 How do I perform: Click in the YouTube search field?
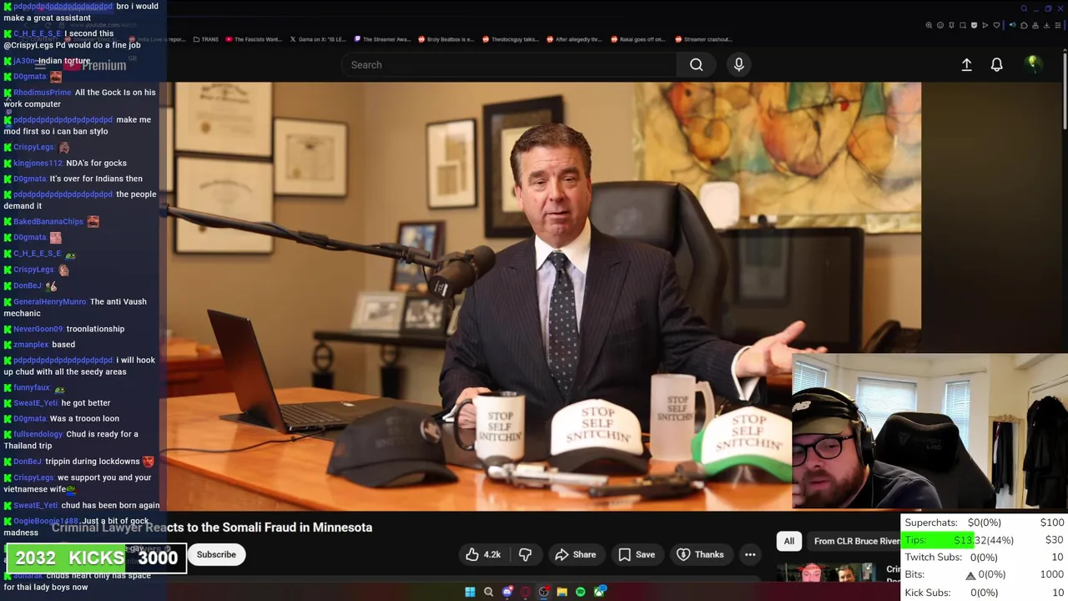(x=509, y=64)
